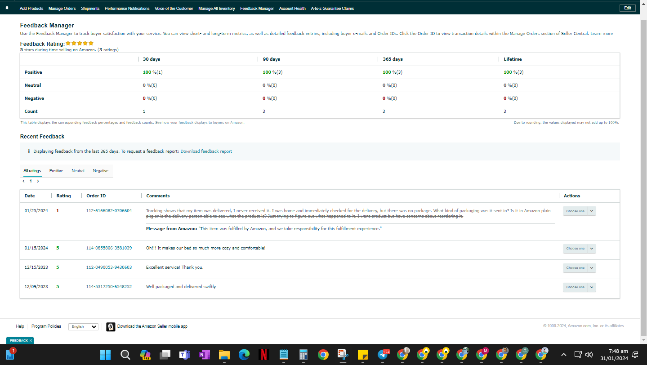Switch to Microsoft Edge on taskbar

[x=244, y=355]
